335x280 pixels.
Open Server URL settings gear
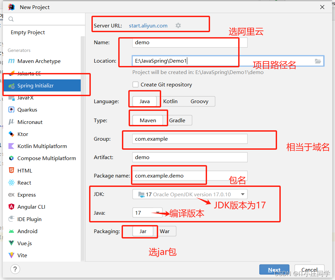178,25
